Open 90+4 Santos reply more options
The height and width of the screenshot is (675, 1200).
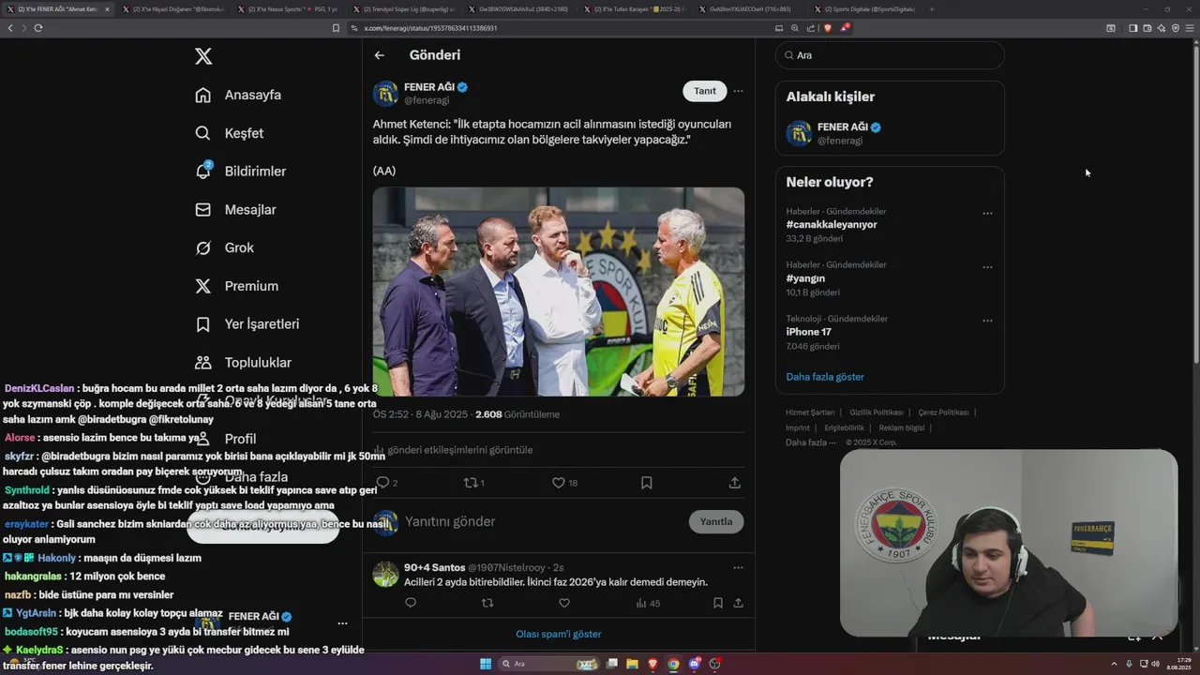point(738,567)
